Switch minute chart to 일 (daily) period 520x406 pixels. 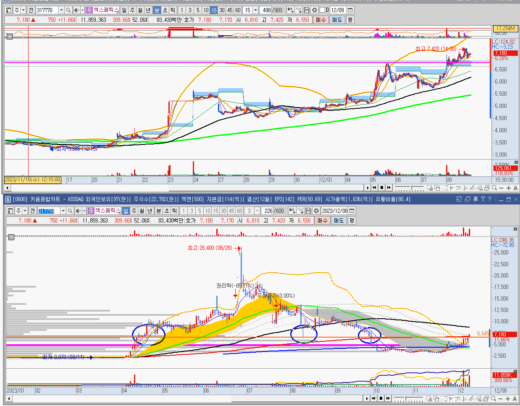point(124,10)
